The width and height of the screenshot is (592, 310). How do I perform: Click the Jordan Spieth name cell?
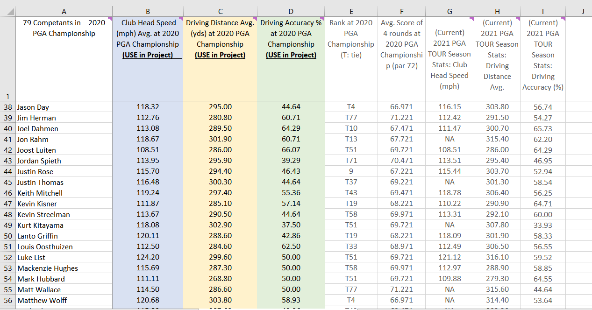tap(64, 161)
